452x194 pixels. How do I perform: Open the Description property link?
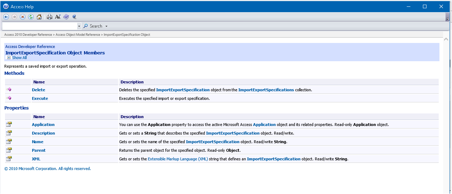43,133
